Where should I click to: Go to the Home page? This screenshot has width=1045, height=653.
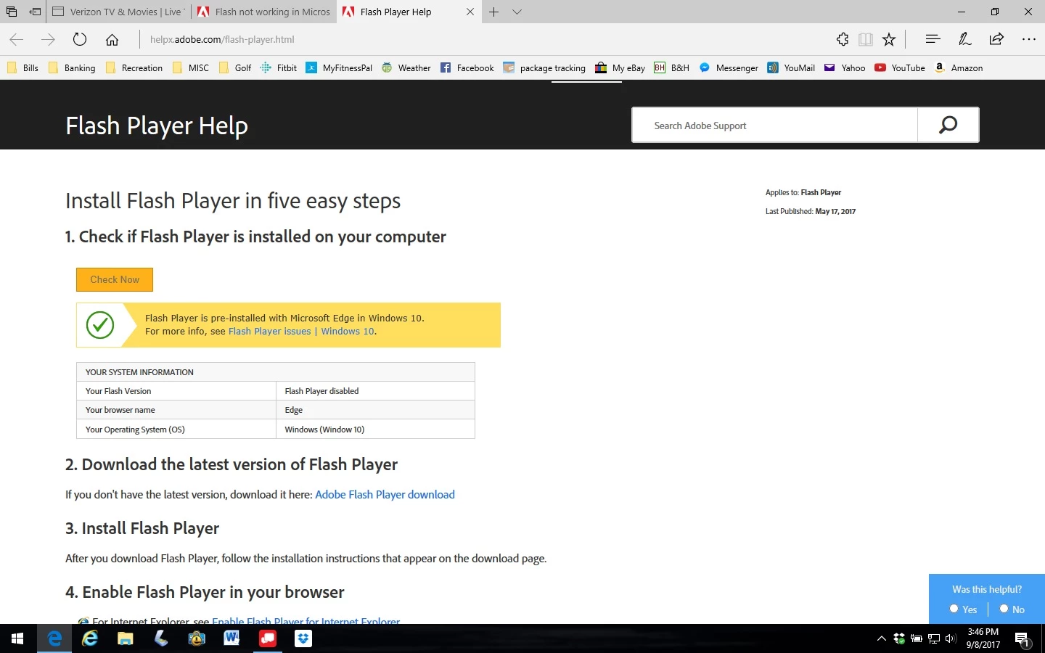[112, 40]
